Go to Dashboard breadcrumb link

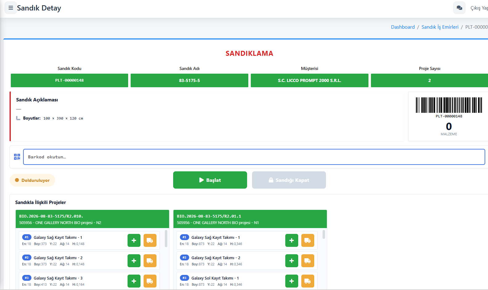click(x=403, y=27)
